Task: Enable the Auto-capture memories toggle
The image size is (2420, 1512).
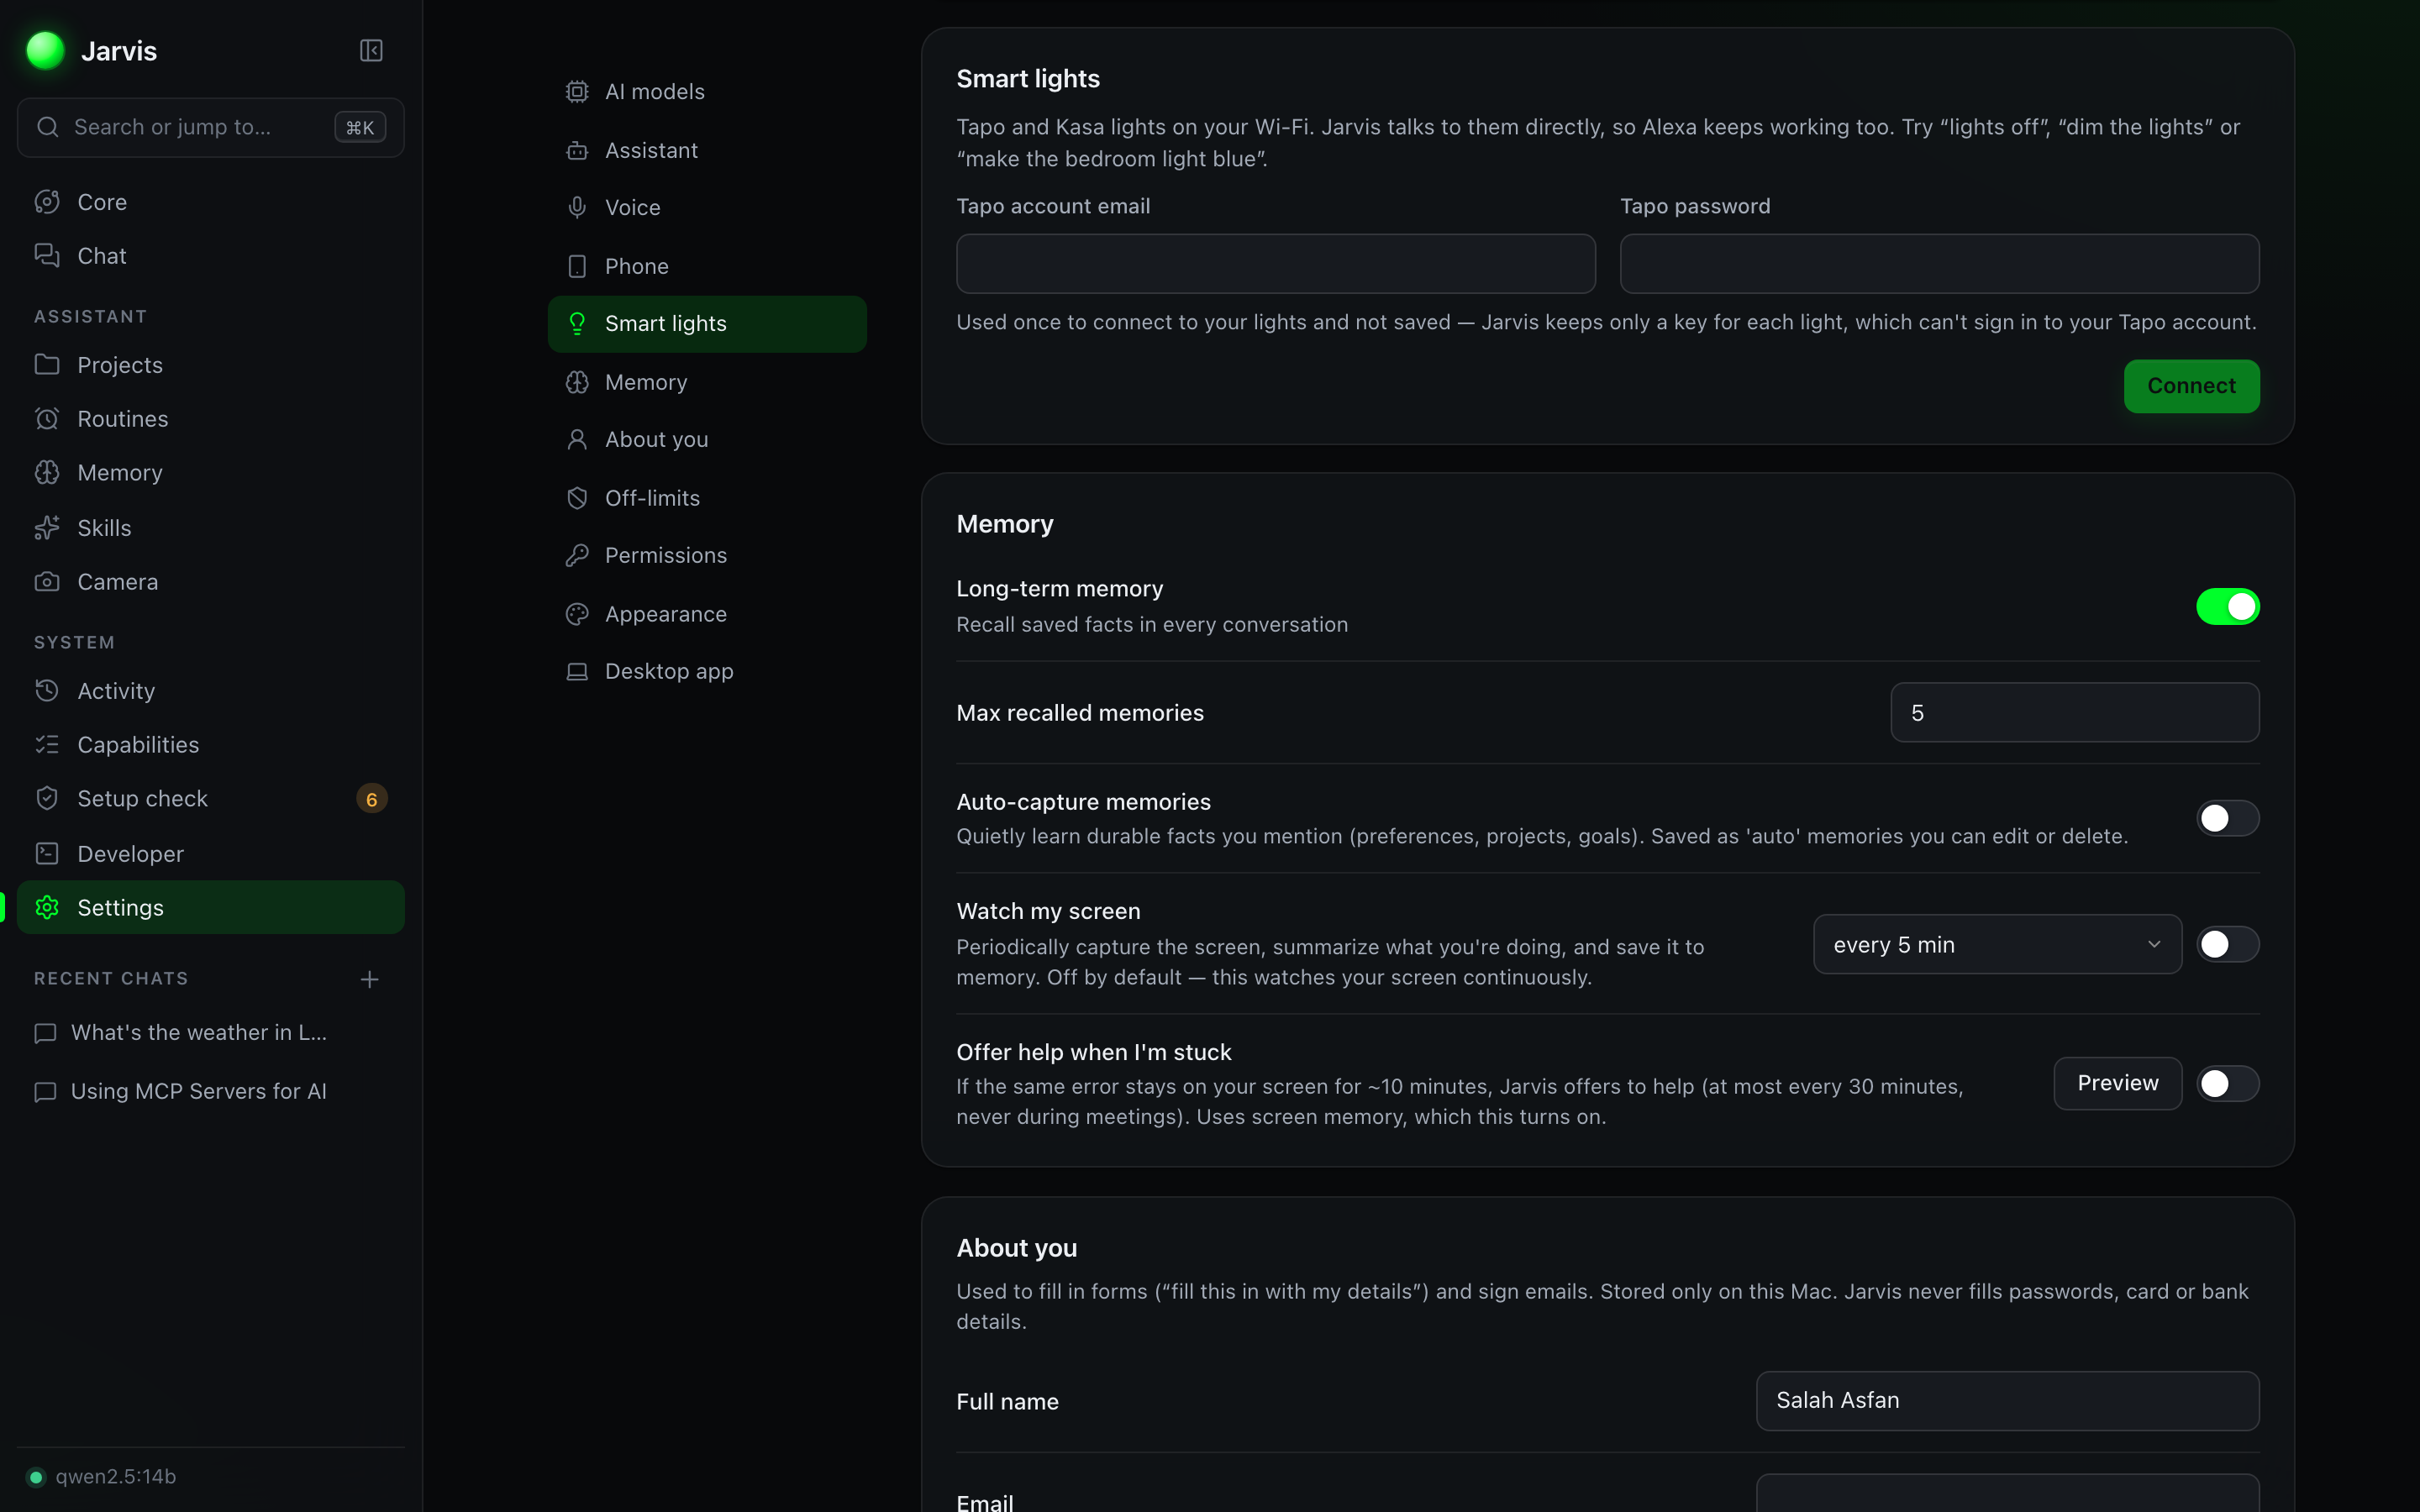Action: [x=2227, y=818]
